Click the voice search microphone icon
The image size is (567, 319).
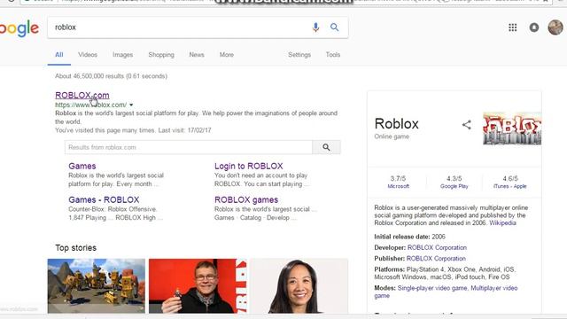point(315,27)
